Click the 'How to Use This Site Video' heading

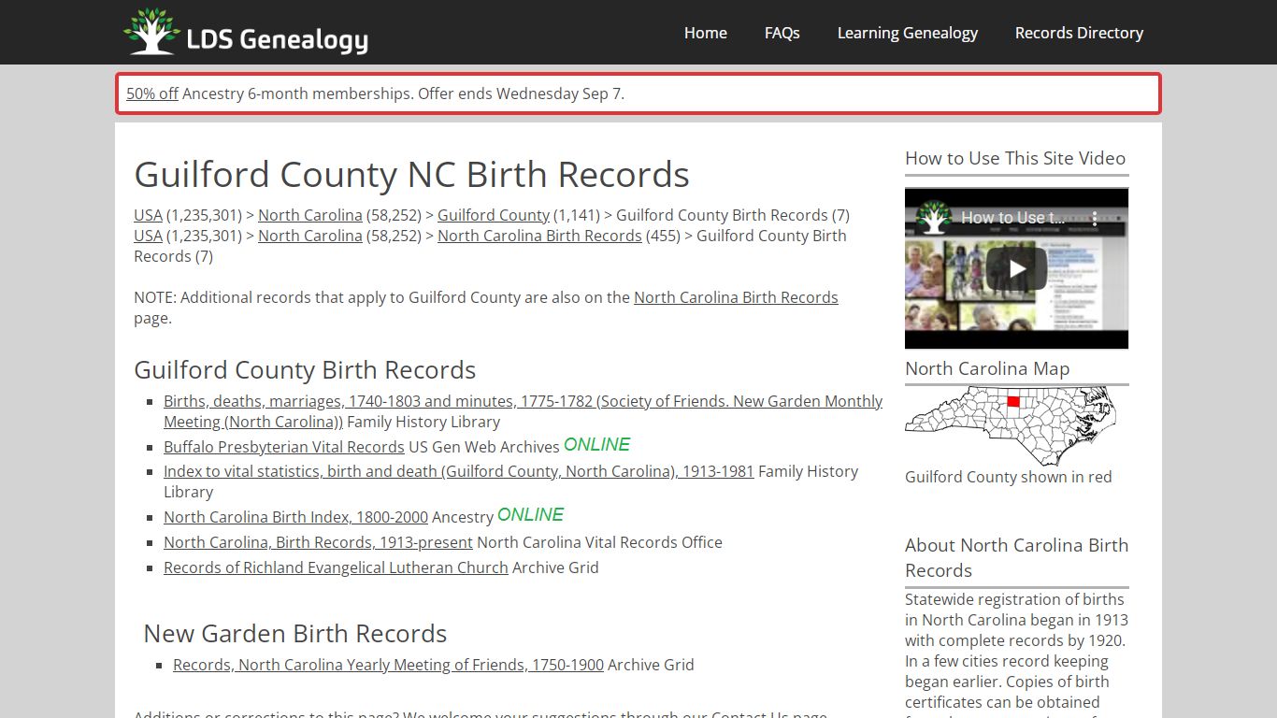pos(1015,158)
